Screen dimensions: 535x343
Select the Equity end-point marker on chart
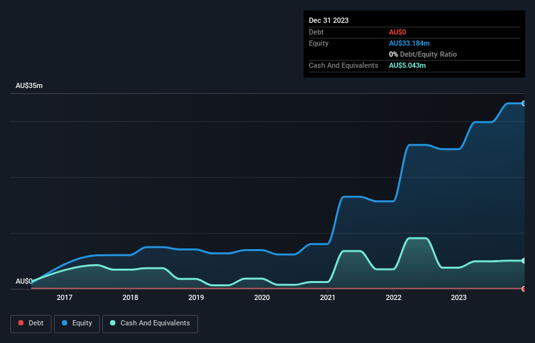coord(524,104)
